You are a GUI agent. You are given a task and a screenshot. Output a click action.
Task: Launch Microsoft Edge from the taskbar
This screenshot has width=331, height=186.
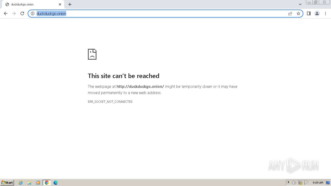click(56, 183)
